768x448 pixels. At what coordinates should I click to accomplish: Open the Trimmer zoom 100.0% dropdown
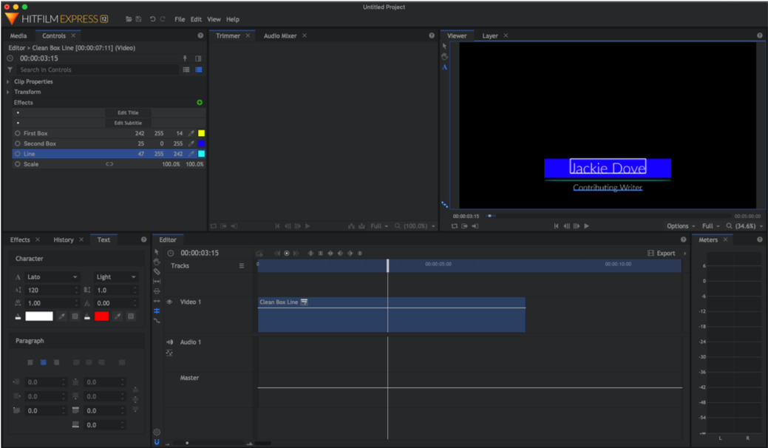coord(415,225)
